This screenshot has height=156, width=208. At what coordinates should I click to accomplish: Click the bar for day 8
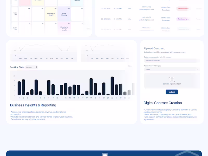[49, 88]
